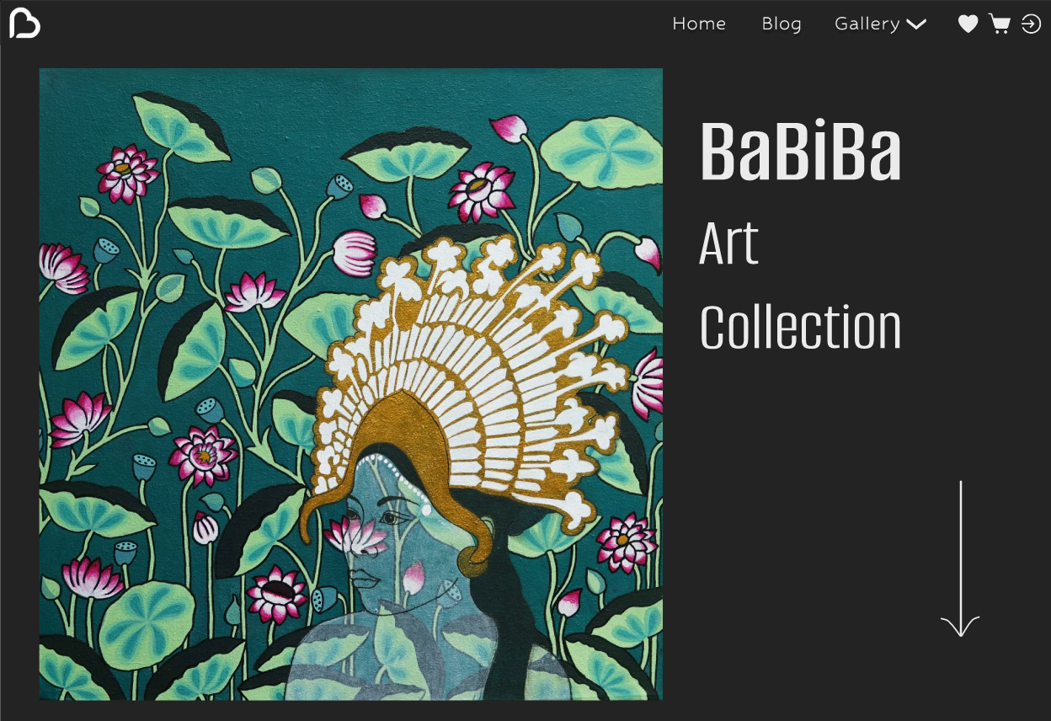Open the wishlist heart icon
Image resolution: width=1051 pixels, height=721 pixels.
click(x=968, y=24)
